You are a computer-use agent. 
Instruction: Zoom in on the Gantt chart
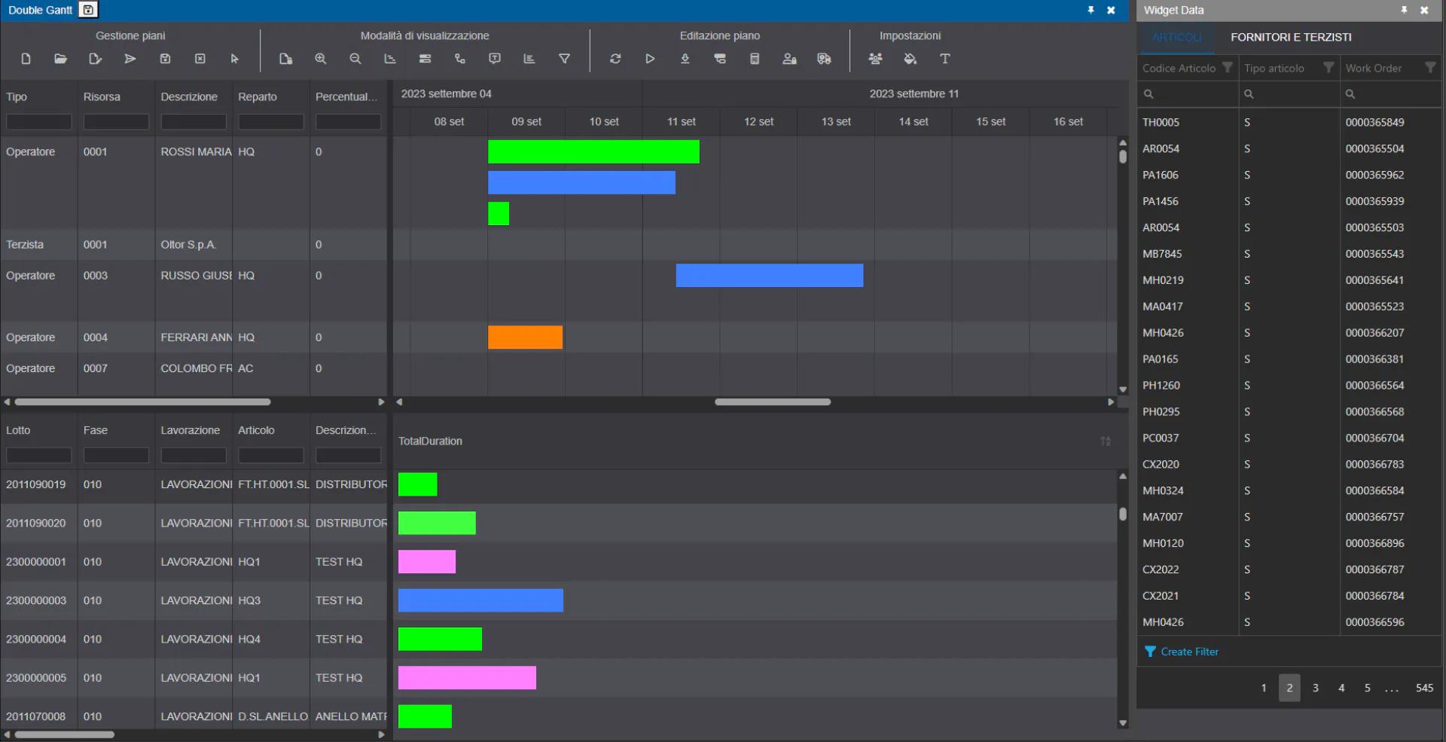(x=320, y=59)
